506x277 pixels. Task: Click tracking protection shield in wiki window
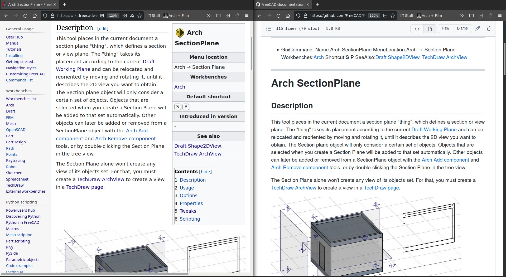click(45, 16)
